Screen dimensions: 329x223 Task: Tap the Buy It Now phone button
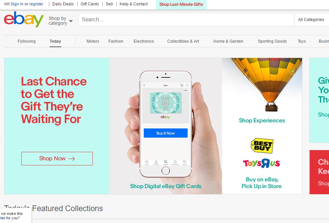tap(166, 133)
